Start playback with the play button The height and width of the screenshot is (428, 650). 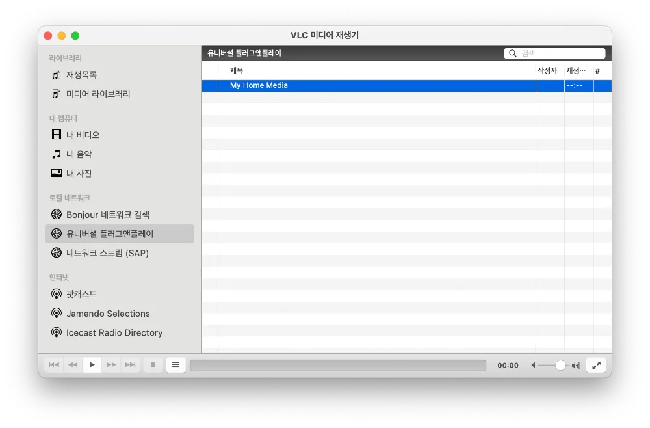(x=92, y=365)
